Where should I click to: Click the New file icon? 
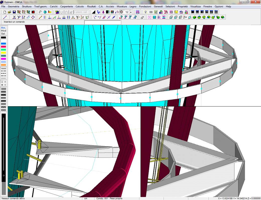5,12
